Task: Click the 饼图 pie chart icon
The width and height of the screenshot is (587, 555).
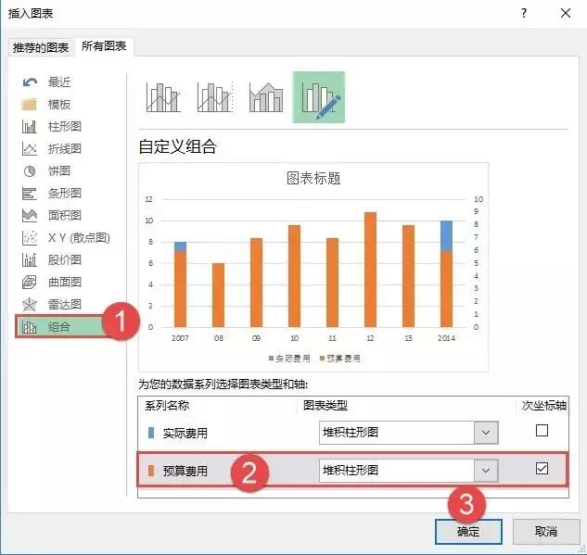Action: (29, 171)
